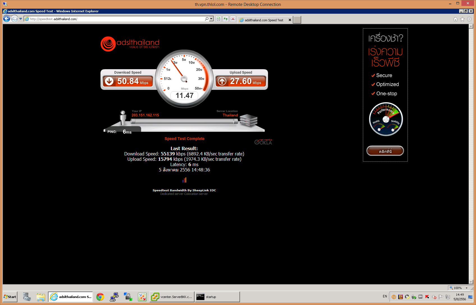Viewport: 476px width, 305px height.
Task: Open the recent pages dropdown arrow
Action: pyautogui.click(x=20, y=19)
